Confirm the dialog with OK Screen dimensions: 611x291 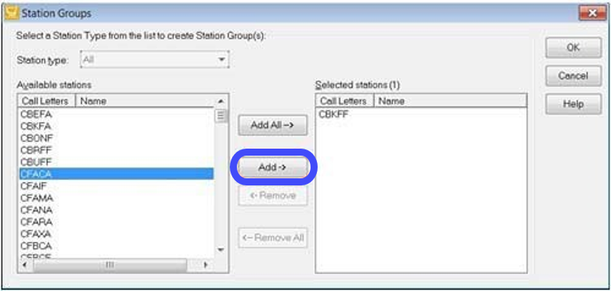573,48
